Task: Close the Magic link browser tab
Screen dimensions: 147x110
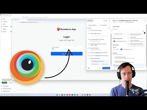Action: [x=27, y=20]
